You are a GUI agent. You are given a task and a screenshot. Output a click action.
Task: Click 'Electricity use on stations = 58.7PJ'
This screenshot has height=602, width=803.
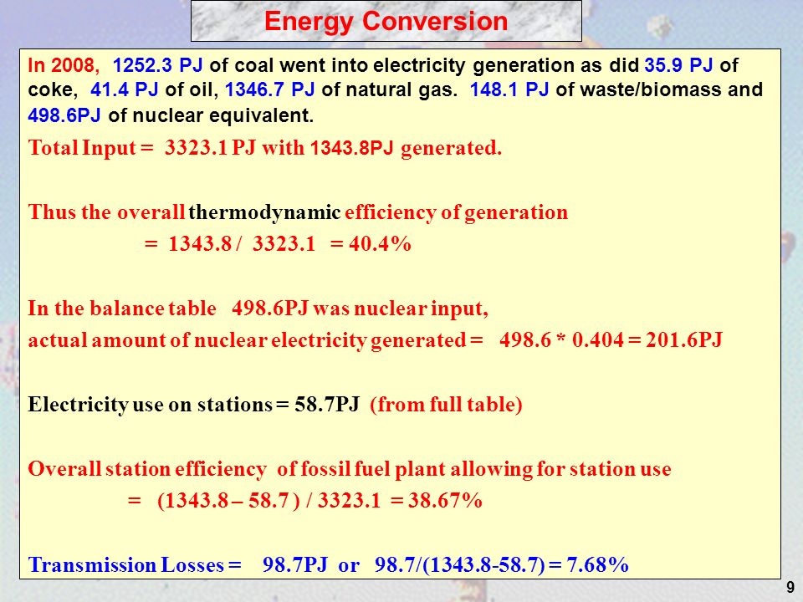pyautogui.click(x=193, y=405)
